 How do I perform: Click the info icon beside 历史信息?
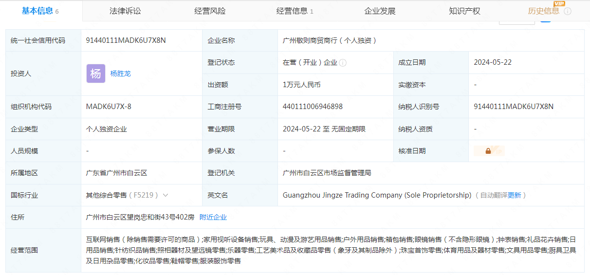(x=568, y=11)
